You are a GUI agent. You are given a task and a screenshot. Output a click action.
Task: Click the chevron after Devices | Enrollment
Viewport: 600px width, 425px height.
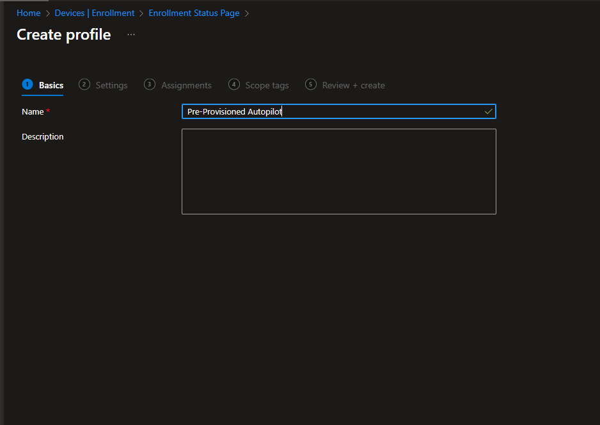[141, 13]
